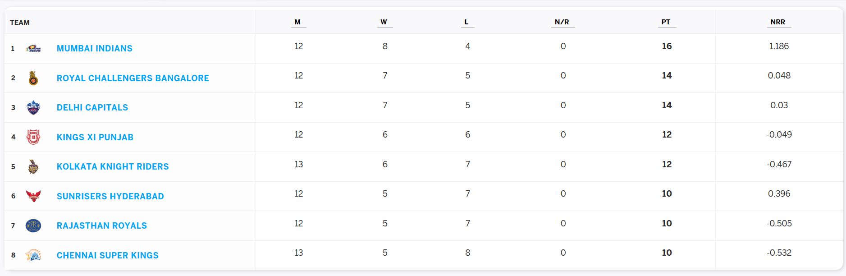846x276 pixels.
Task: Click the Royal Challengers Bangalore logo
Action: coord(33,78)
